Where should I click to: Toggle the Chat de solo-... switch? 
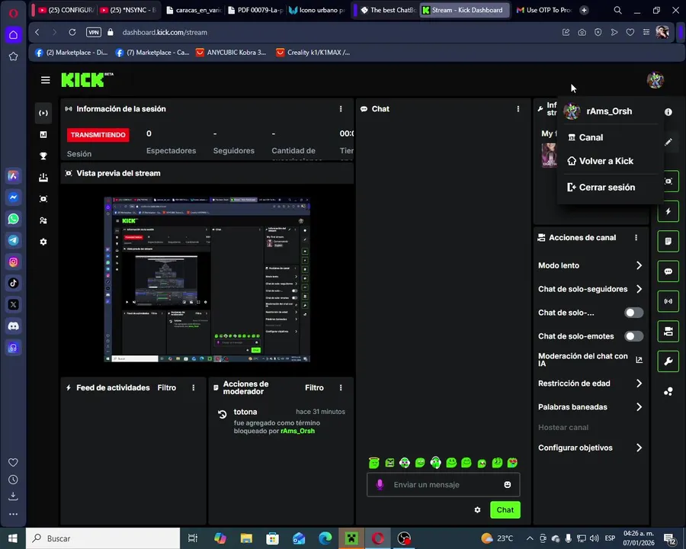(633, 313)
